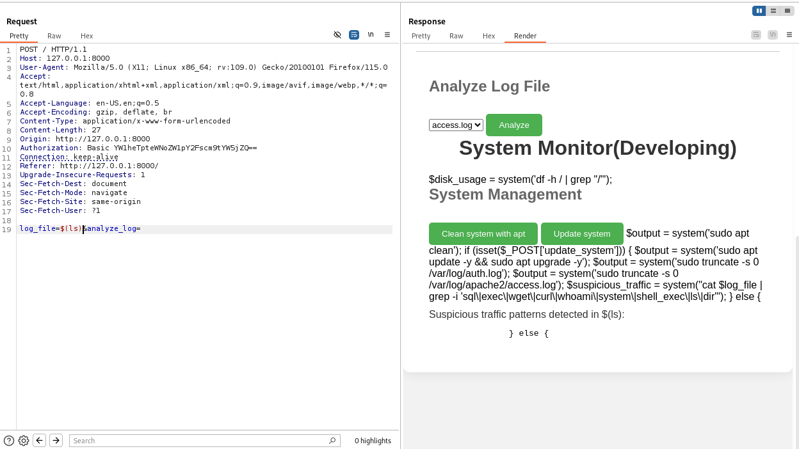The height and width of the screenshot is (449, 799).
Task: Switch to Raw tab in Response panel
Action: (x=456, y=36)
